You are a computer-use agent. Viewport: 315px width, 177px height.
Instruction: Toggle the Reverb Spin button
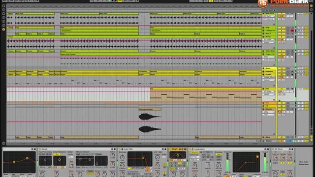pos(57,154)
